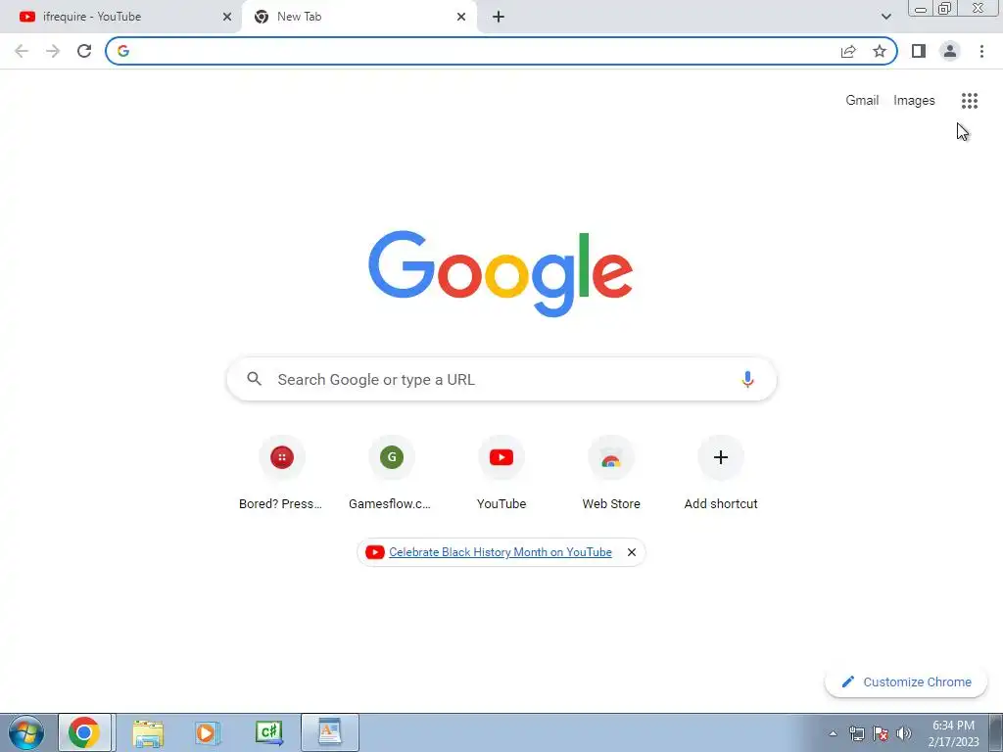1003x752 pixels.
Task: Open File Explorer from taskbar
Action: pyautogui.click(x=148, y=732)
